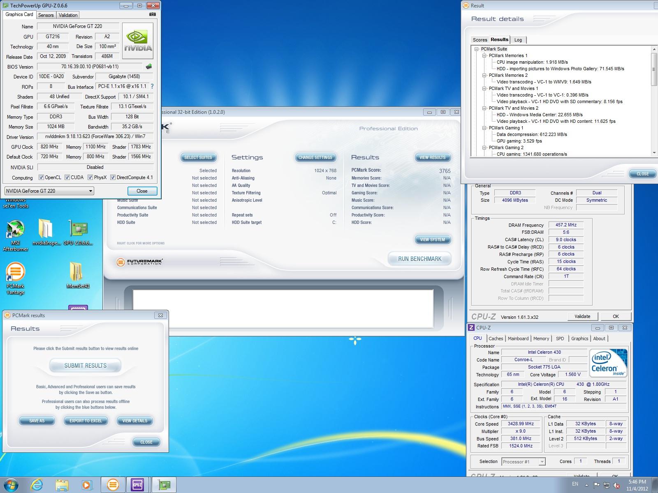This screenshot has width=658, height=493.
Task: Switch to the Mainboard tab in CPU-Z
Action: click(x=518, y=339)
